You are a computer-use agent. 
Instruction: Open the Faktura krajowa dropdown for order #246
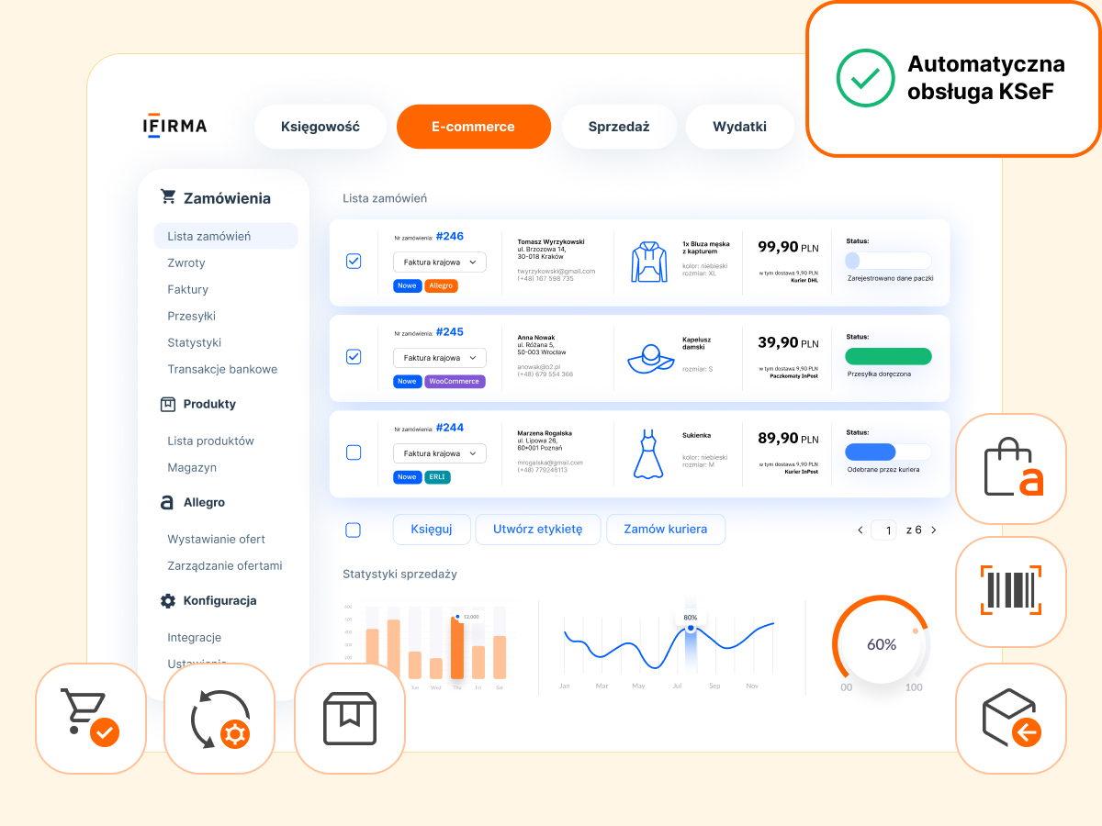(x=439, y=262)
